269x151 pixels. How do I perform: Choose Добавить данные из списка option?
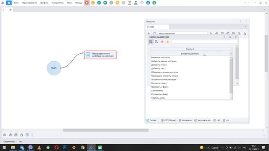click(x=164, y=61)
